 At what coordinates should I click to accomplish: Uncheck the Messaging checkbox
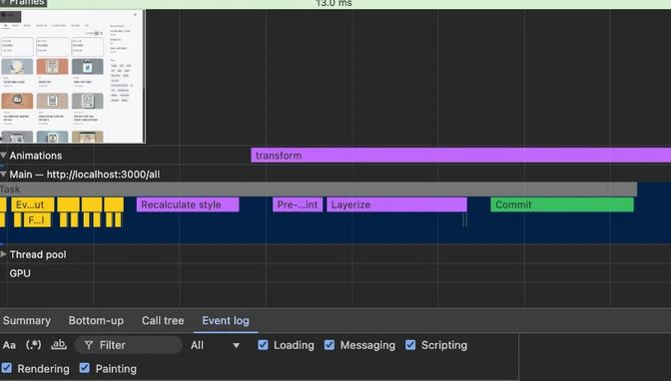click(330, 345)
